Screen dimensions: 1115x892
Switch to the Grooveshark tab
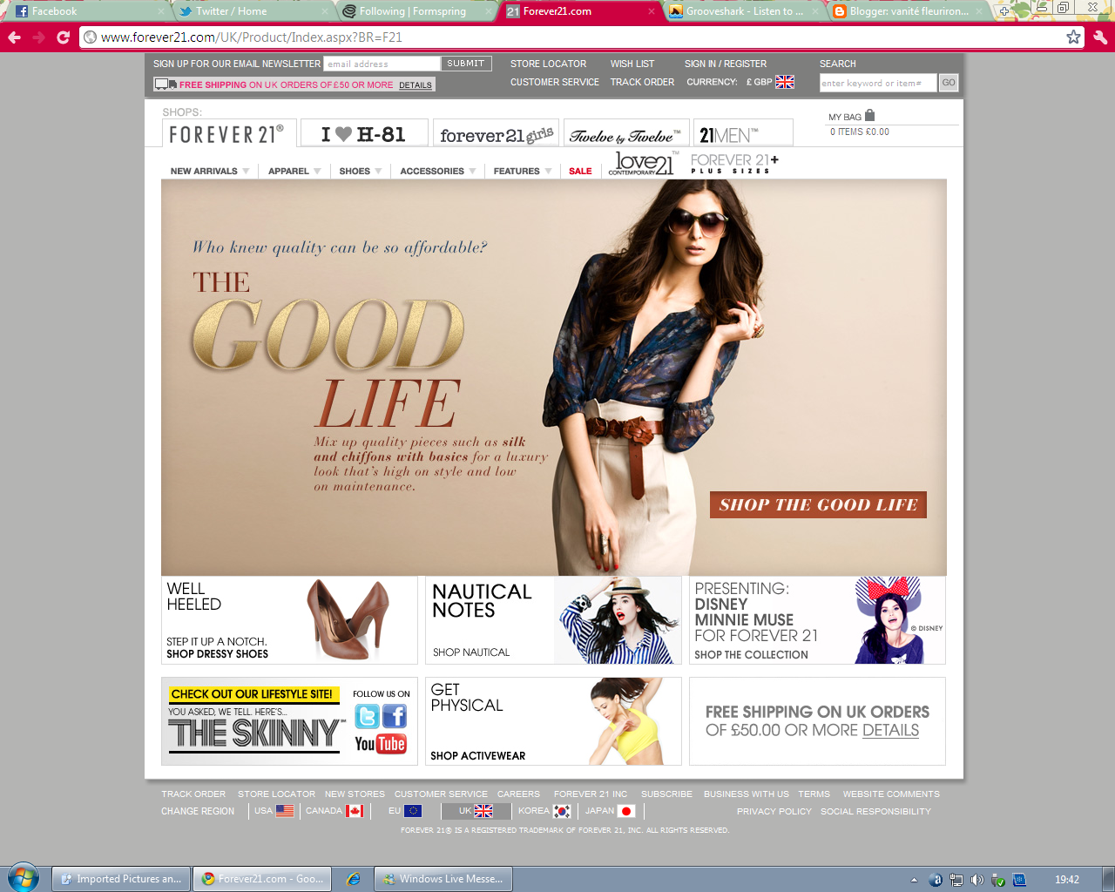(x=744, y=11)
